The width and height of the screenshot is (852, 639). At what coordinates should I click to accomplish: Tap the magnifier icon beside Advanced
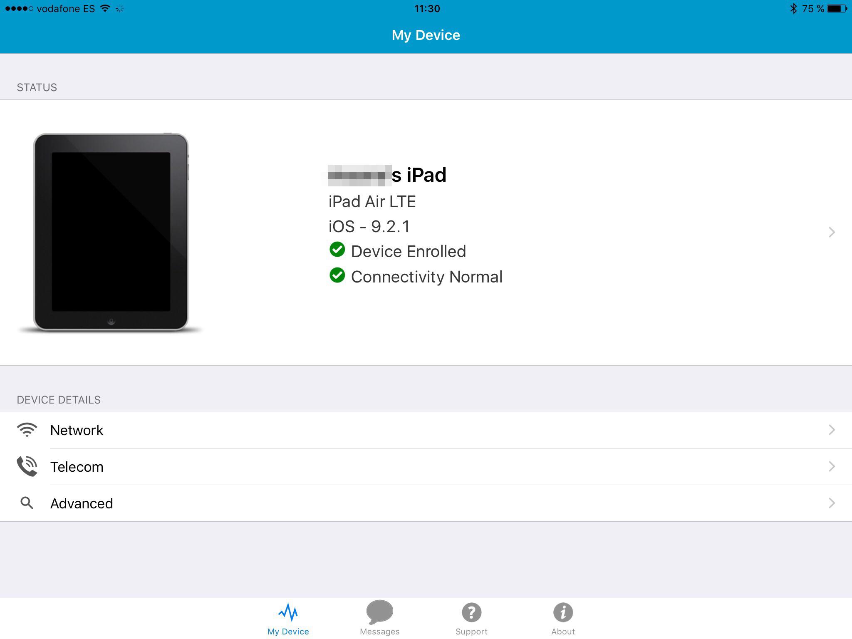[27, 503]
